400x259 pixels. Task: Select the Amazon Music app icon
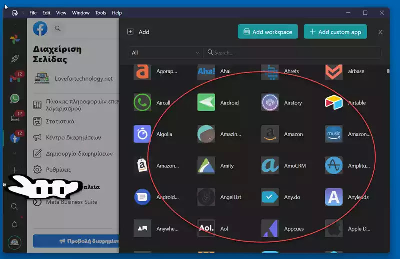coord(334,134)
